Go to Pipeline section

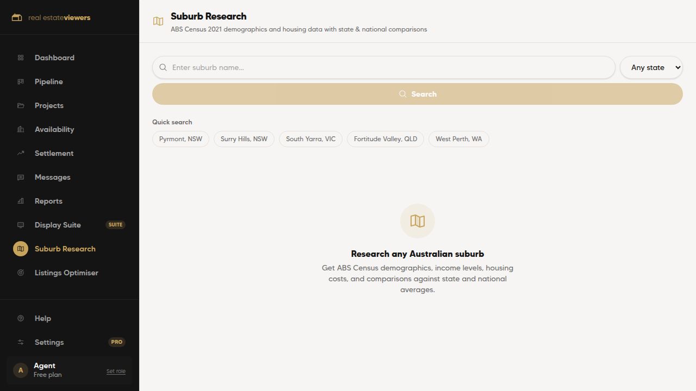pyautogui.click(x=70, y=81)
